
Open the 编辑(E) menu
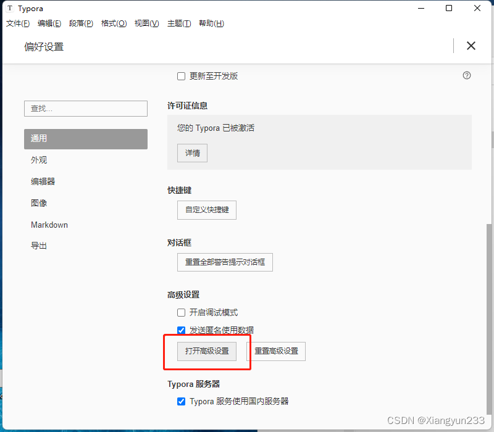[x=49, y=23]
